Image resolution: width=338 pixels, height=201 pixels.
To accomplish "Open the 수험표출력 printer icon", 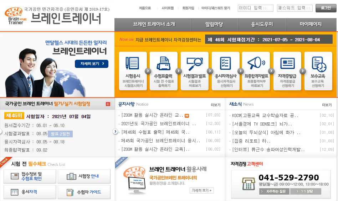I will [x=163, y=63].
